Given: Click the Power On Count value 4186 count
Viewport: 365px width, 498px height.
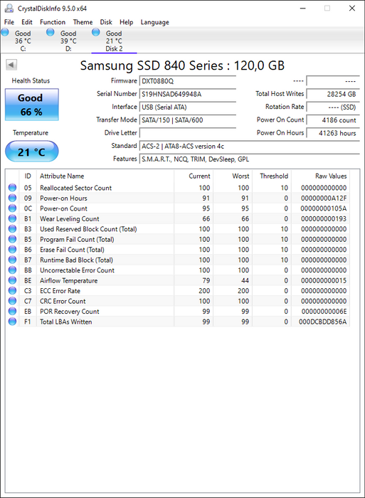Looking at the screenshot, I should 333,120.
